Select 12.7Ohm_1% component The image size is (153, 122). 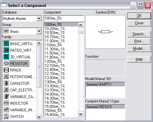[x=61, y=74]
